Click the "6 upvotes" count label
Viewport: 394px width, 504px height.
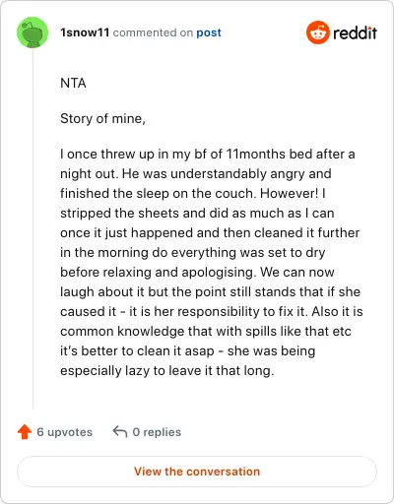[65, 432]
